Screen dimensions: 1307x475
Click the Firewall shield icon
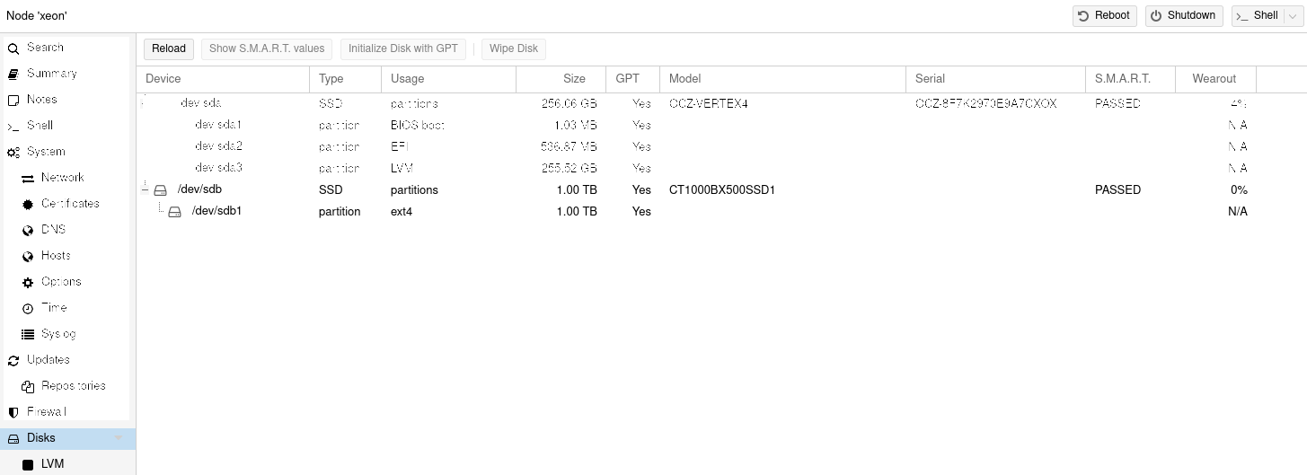13,413
